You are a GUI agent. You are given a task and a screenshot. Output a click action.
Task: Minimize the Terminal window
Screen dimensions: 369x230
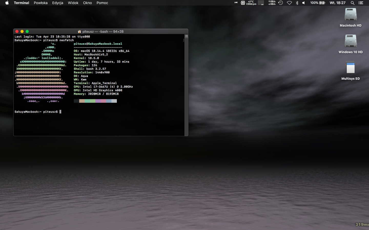click(x=22, y=31)
